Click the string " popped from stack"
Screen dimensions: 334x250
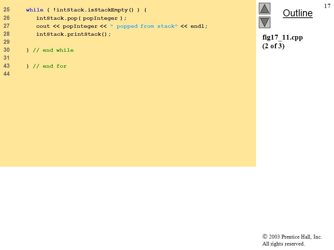pyautogui.click(x=144, y=26)
